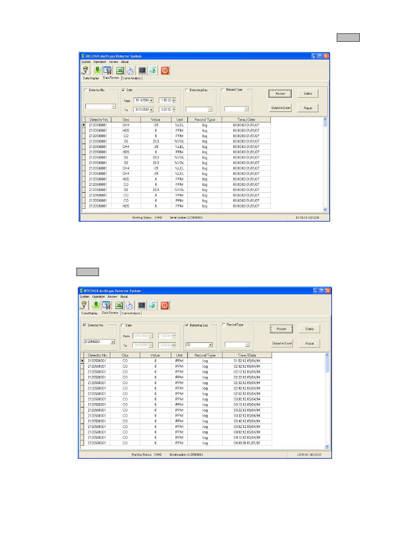The image size is (414, 536).
Task: Click the green download icon in the Date-filtered window
Action: click(x=97, y=70)
